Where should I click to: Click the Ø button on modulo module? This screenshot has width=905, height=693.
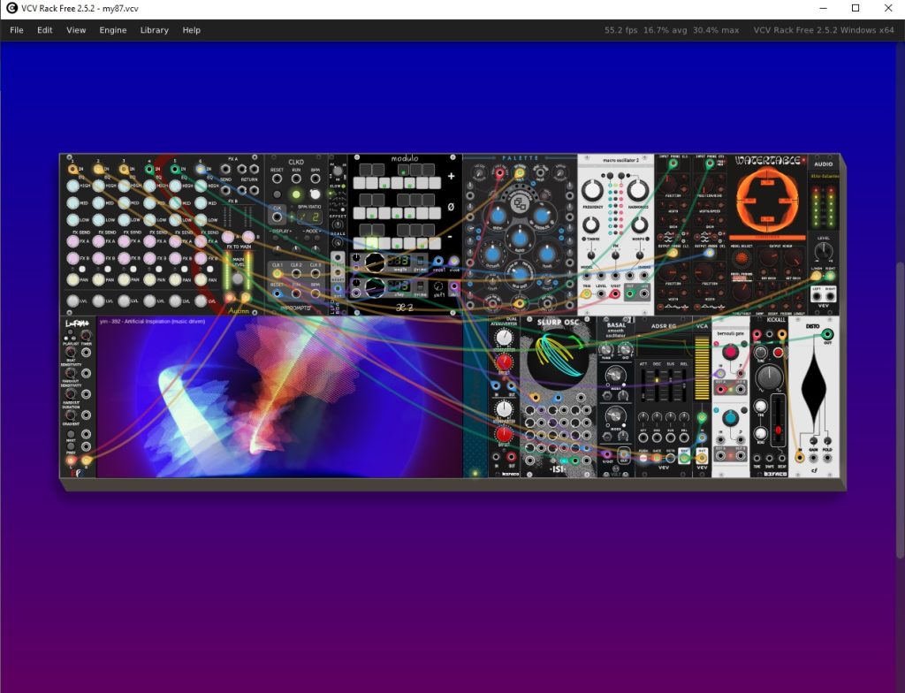451,207
